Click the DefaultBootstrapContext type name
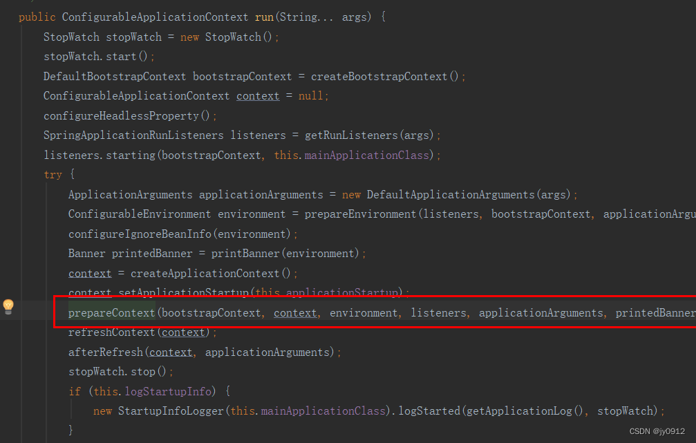 [x=115, y=76]
